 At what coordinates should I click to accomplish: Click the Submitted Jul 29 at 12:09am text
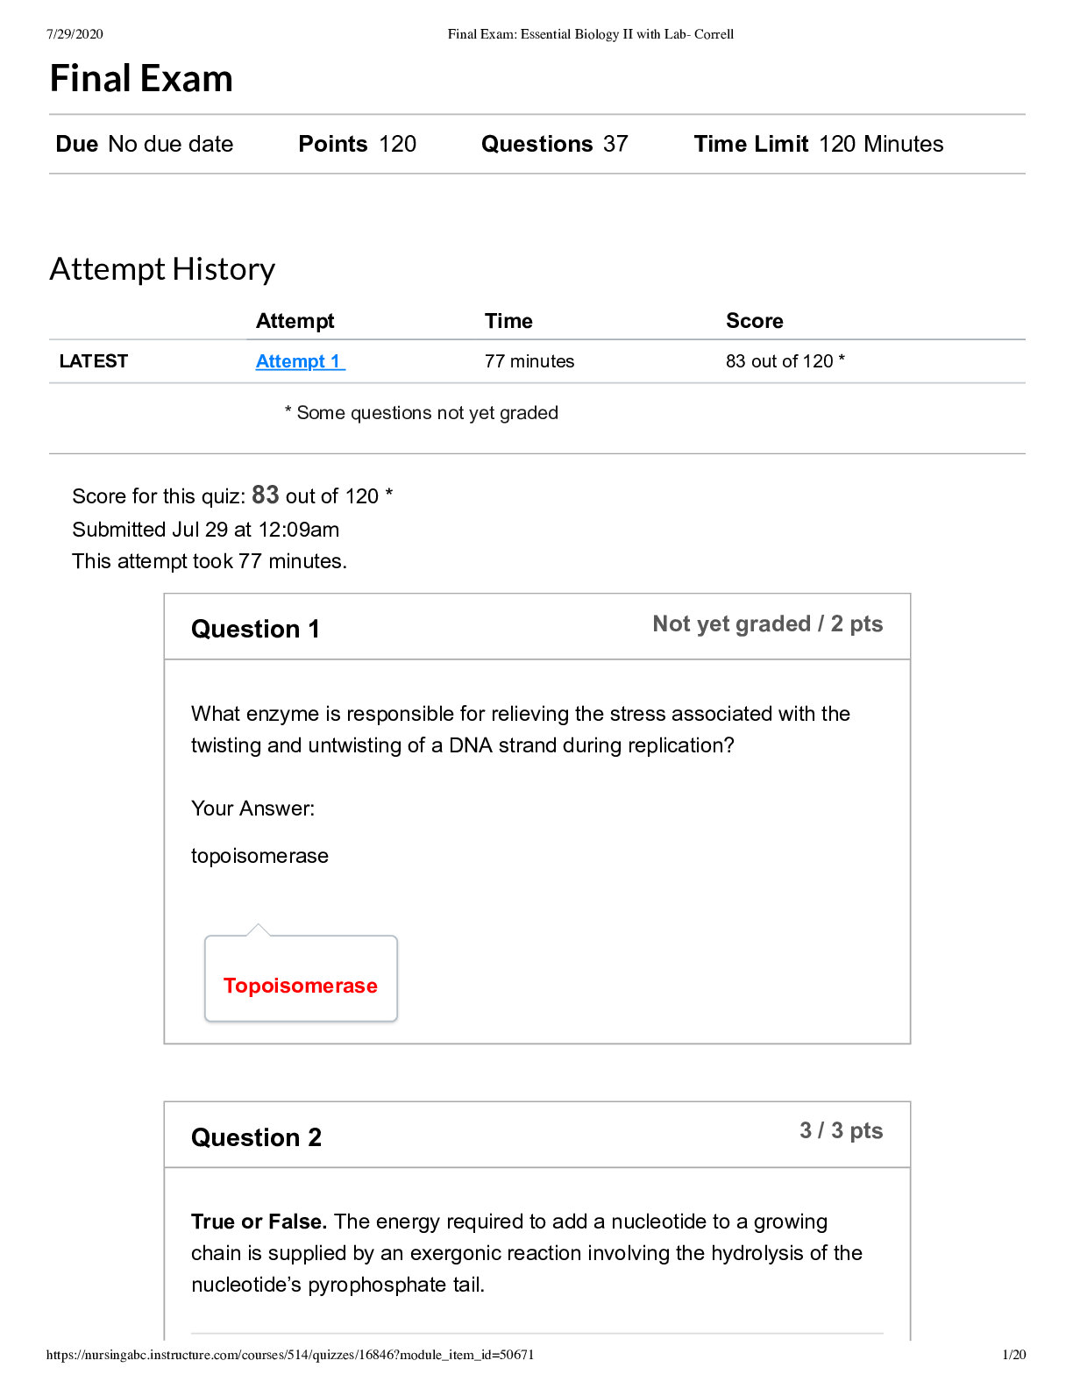205,530
